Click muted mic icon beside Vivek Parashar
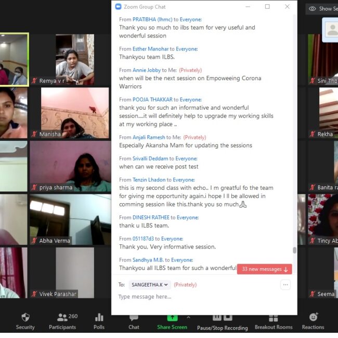Screen dimensions: 338x338 [x=34, y=294]
